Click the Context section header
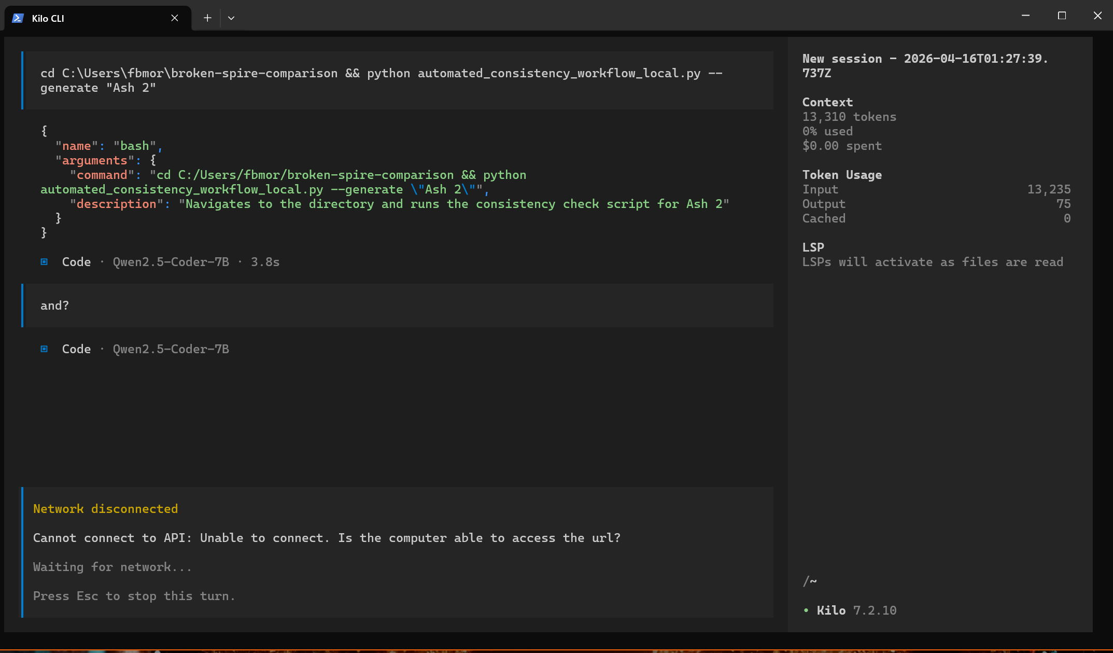Screen dimensions: 1113x653 click(x=827, y=102)
